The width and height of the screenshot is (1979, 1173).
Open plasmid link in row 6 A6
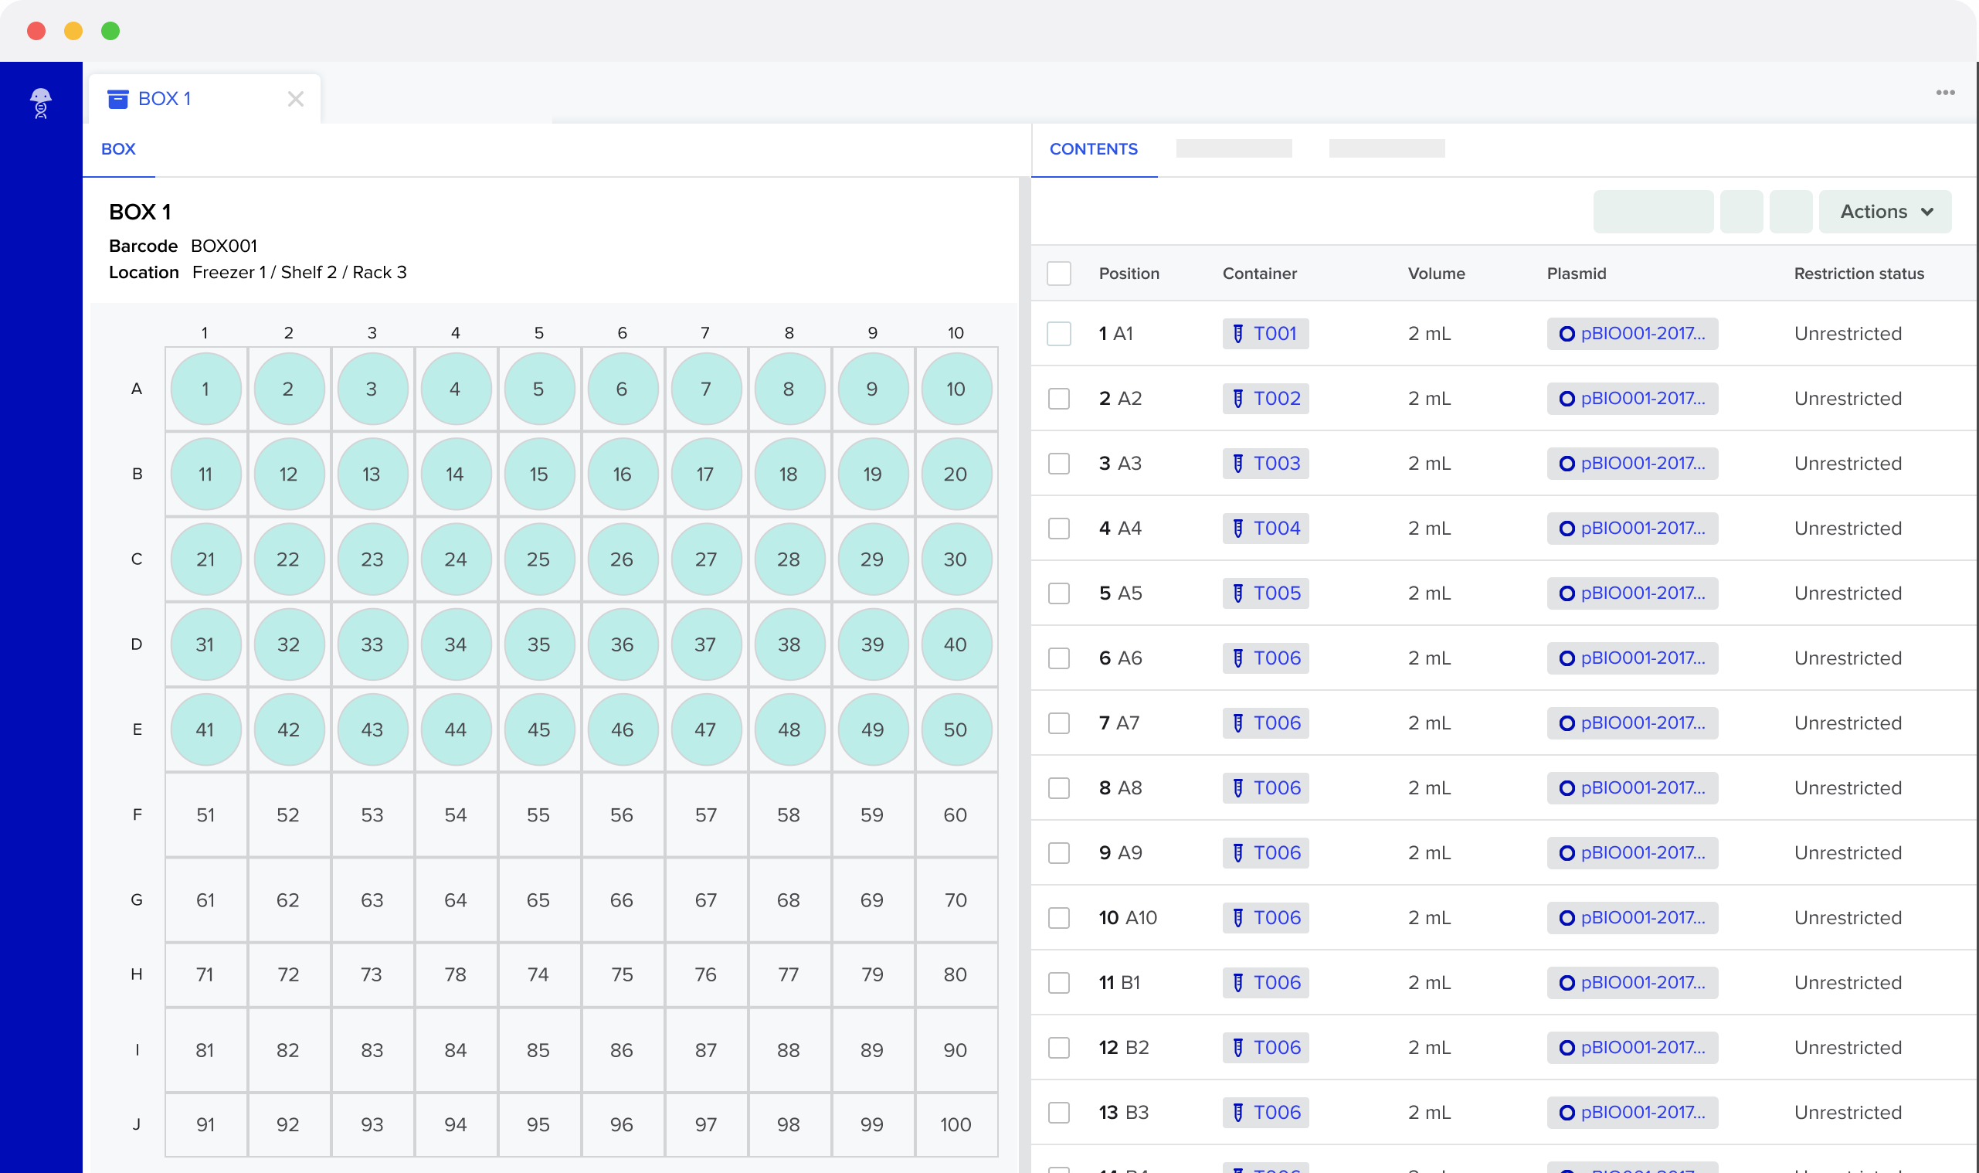[1632, 658]
